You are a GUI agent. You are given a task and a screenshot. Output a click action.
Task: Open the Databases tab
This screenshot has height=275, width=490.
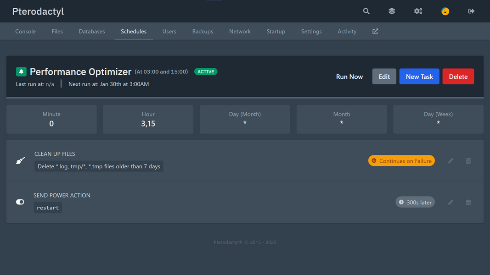click(x=92, y=32)
